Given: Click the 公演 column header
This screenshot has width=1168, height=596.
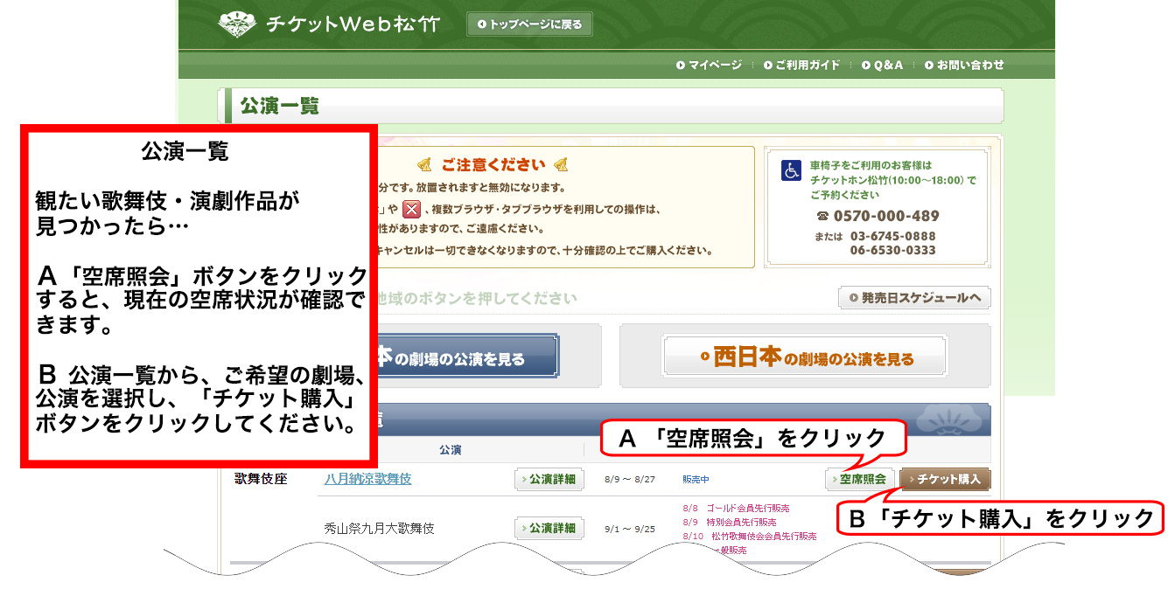Looking at the screenshot, I should [x=450, y=449].
